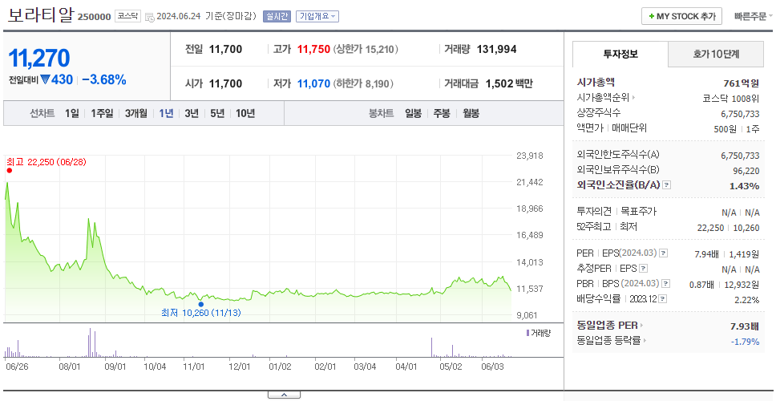The width and height of the screenshot is (776, 401).
Task: Click the 거래량 value 131,994
Action: pyautogui.click(x=497, y=50)
